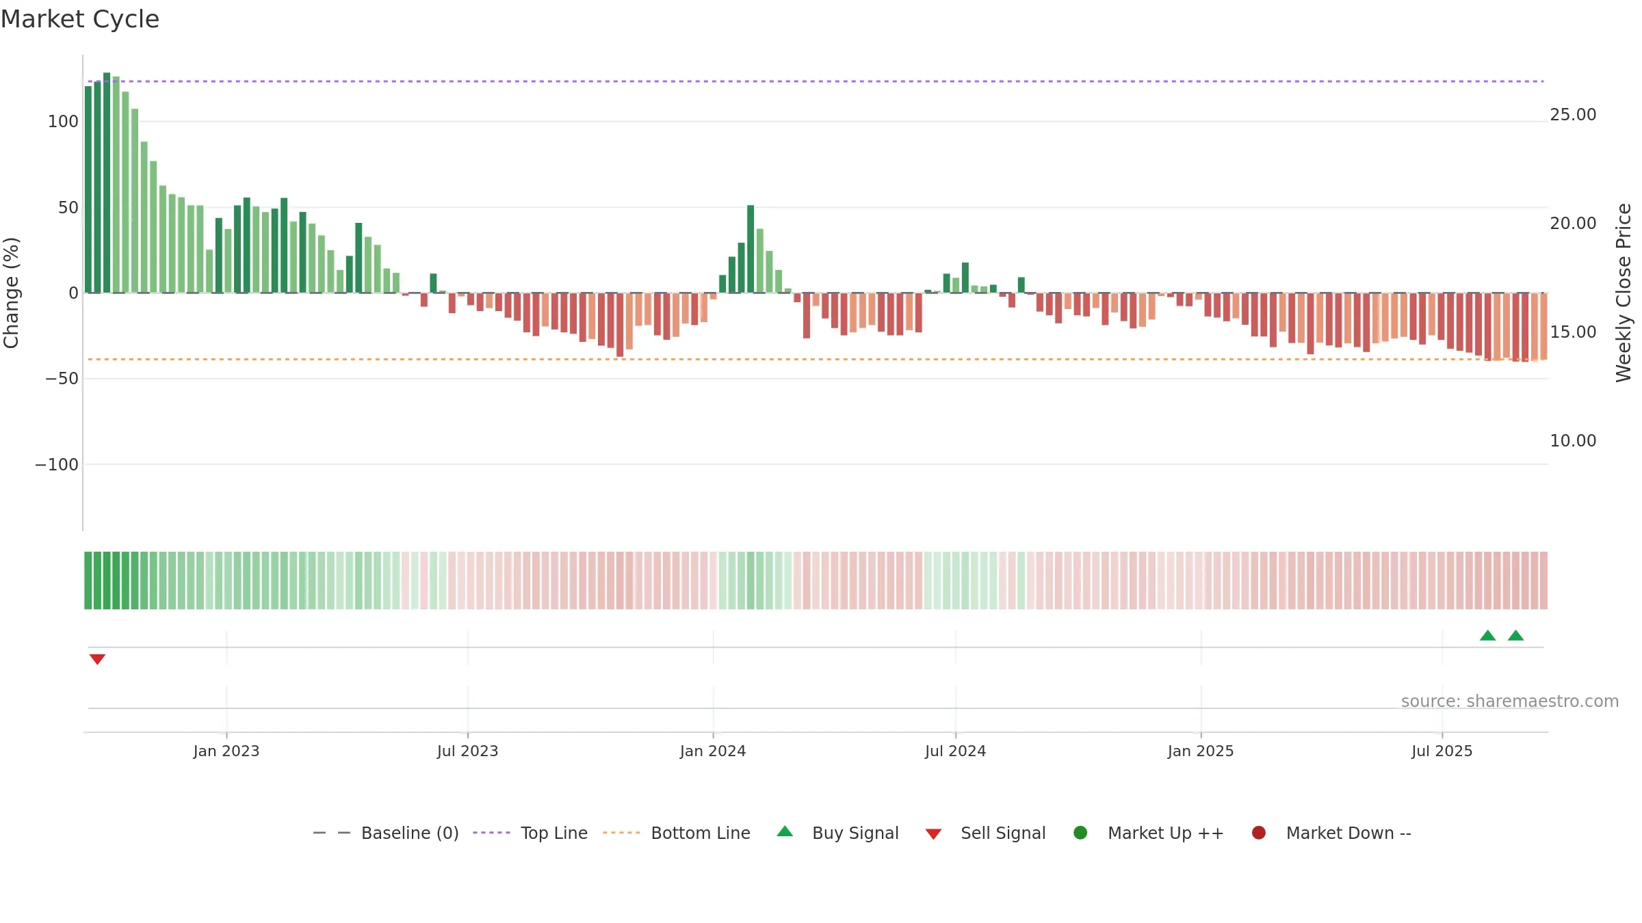Screen dimensions: 1642x923
Task: Toggle Bottom Line legend entry
Action: pos(677,833)
